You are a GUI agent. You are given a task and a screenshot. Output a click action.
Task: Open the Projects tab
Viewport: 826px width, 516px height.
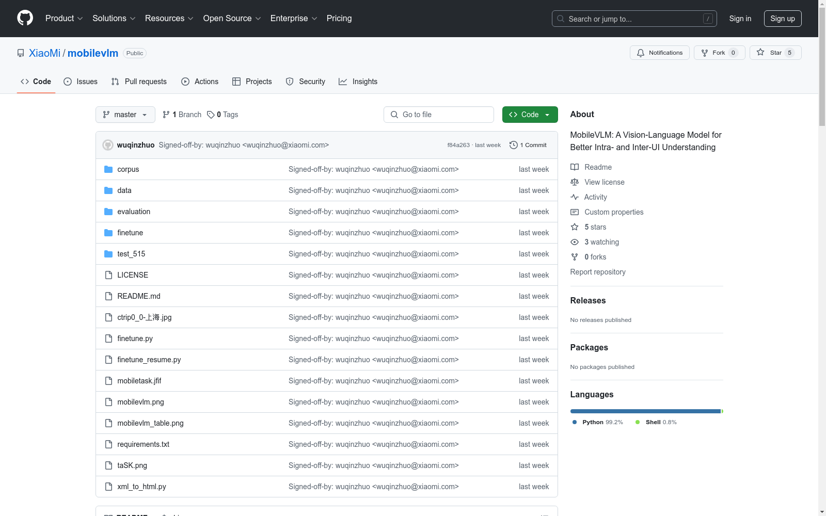point(252,82)
